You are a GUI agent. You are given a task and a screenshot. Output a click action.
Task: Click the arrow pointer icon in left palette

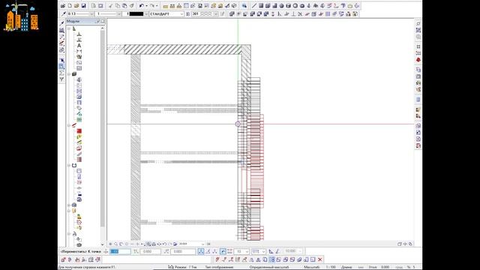(61, 60)
